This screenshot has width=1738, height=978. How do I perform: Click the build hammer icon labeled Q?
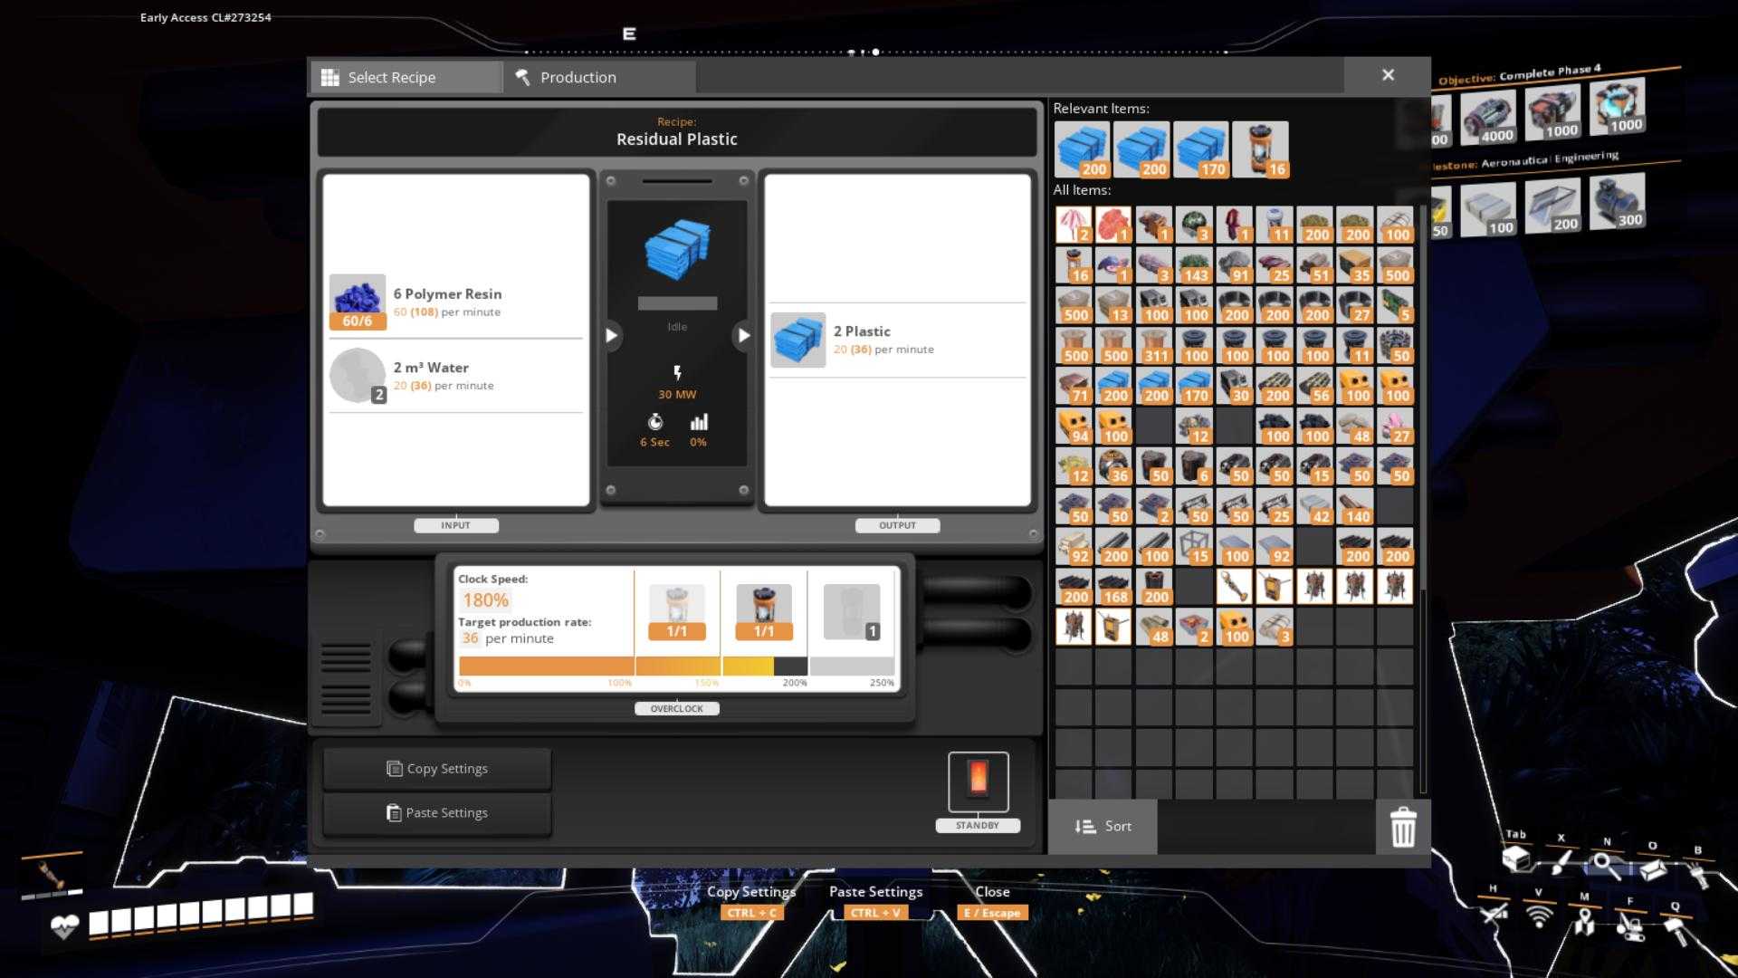pyautogui.click(x=1676, y=930)
